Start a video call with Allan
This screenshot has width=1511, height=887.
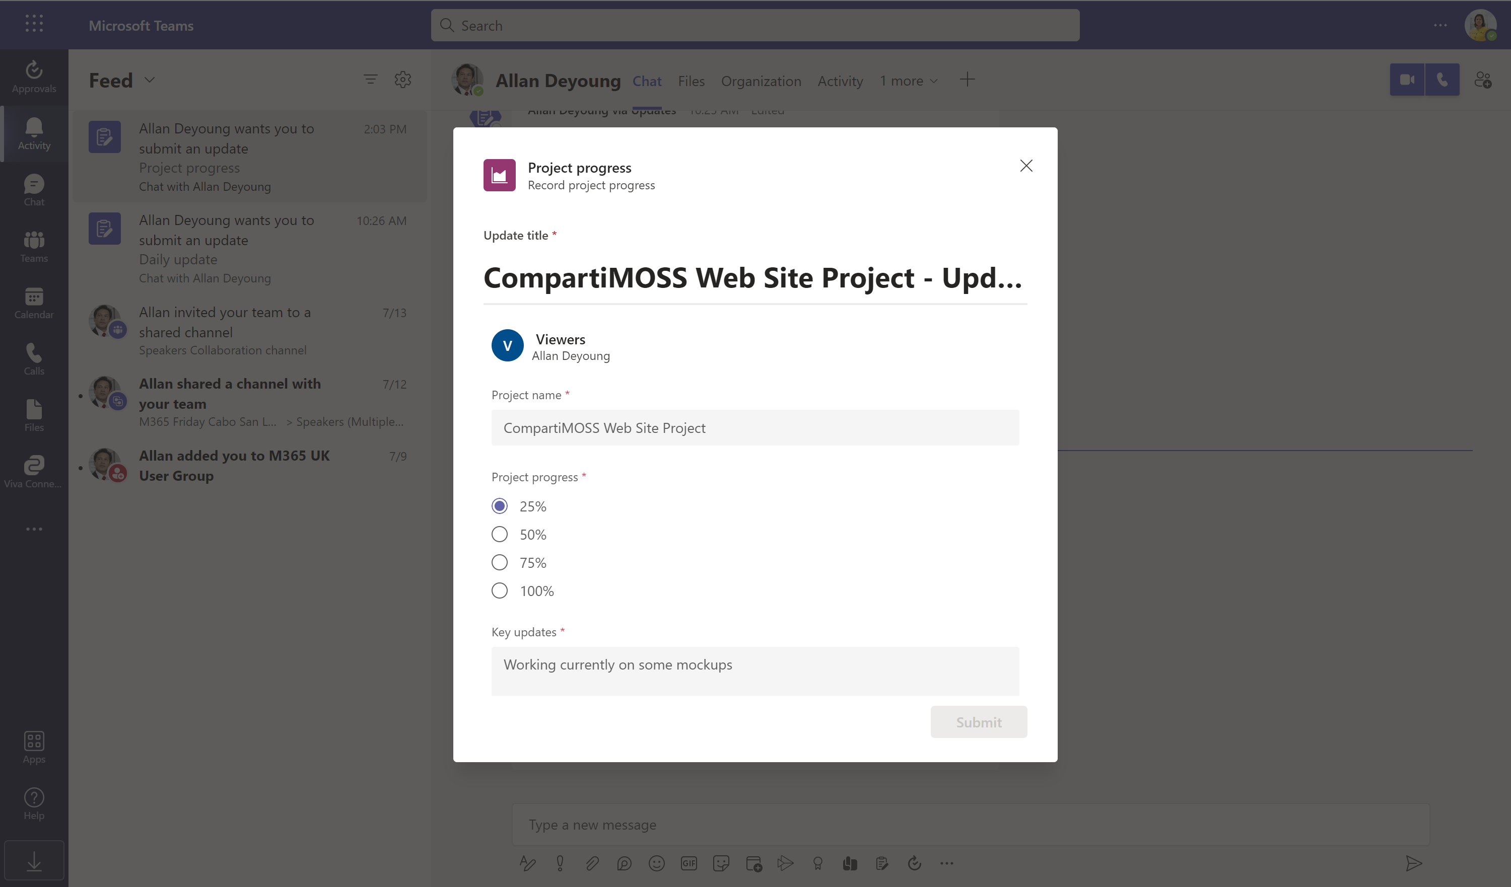point(1407,80)
